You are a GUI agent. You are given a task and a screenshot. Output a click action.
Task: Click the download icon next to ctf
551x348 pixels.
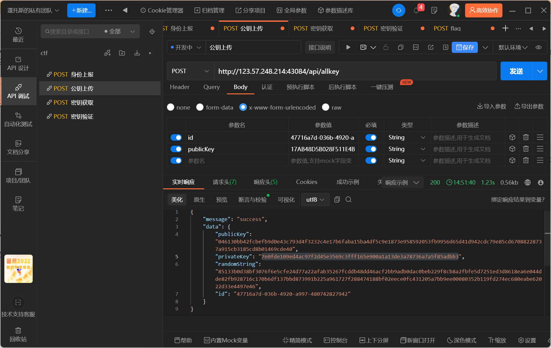(x=137, y=53)
